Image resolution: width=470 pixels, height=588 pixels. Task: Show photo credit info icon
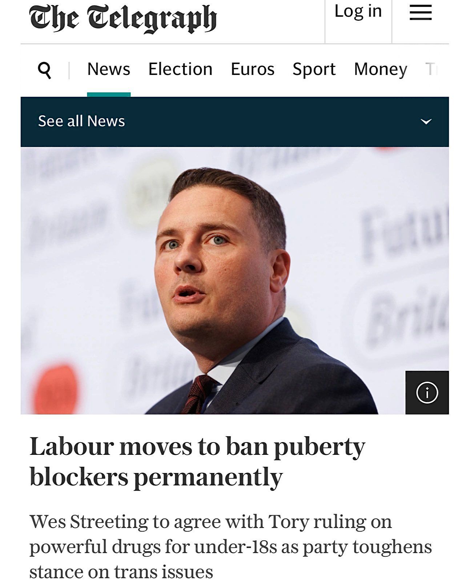pos(427,393)
